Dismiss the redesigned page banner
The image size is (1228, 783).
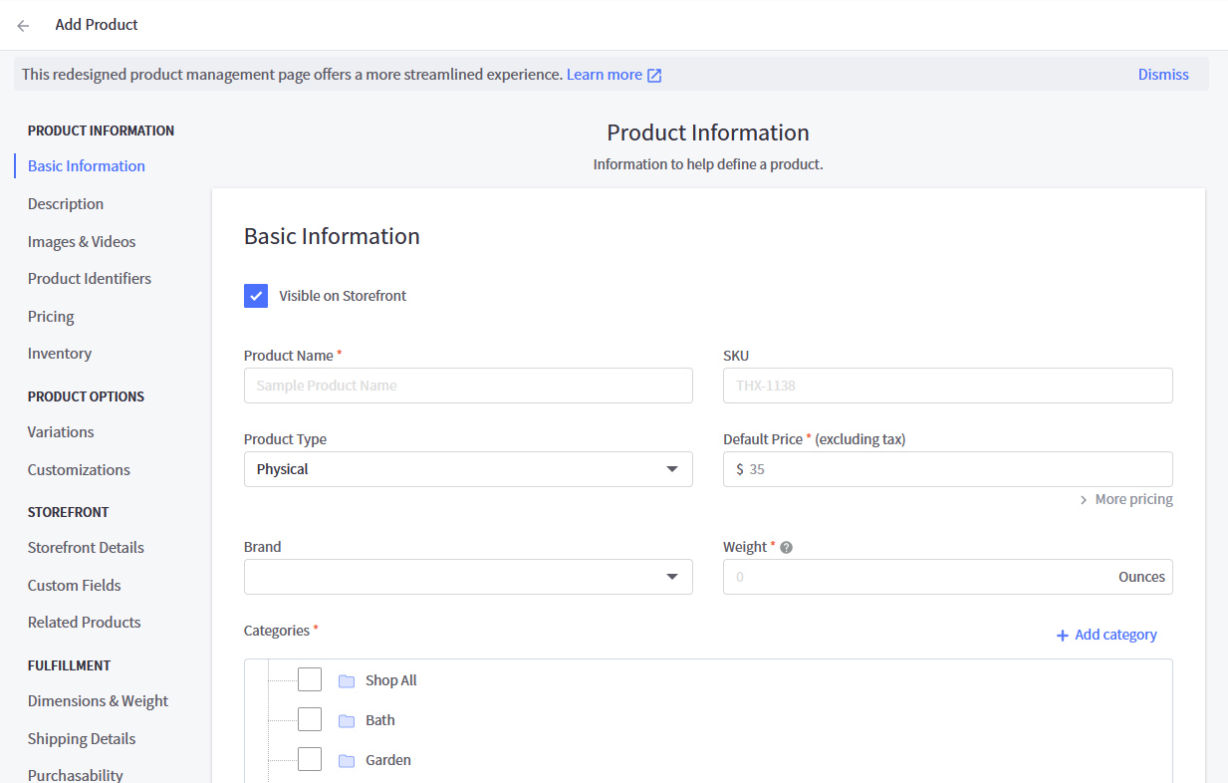pos(1163,74)
